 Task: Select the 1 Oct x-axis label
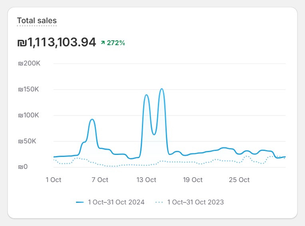tap(54, 180)
